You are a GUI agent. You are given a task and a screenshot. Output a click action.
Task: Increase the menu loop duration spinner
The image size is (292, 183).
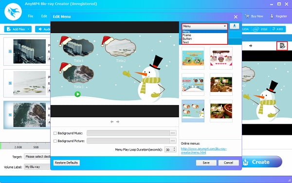coord(175,148)
